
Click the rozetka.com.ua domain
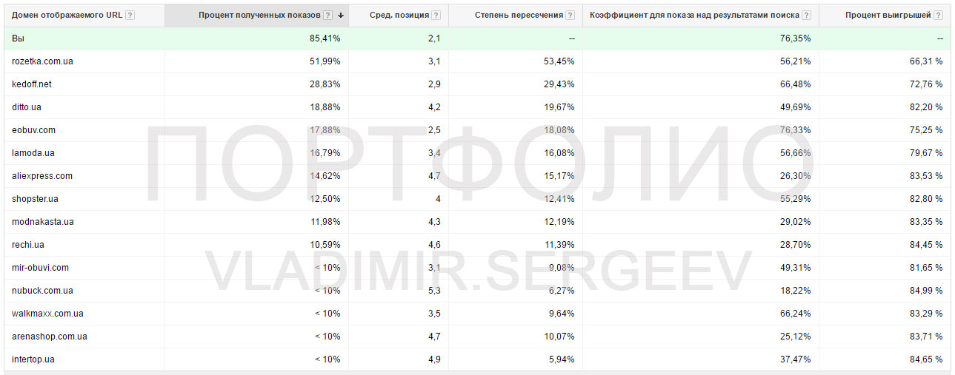point(42,61)
